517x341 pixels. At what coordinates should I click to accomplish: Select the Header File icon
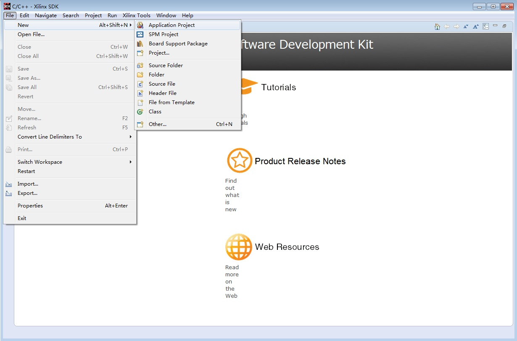pyautogui.click(x=140, y=93)
